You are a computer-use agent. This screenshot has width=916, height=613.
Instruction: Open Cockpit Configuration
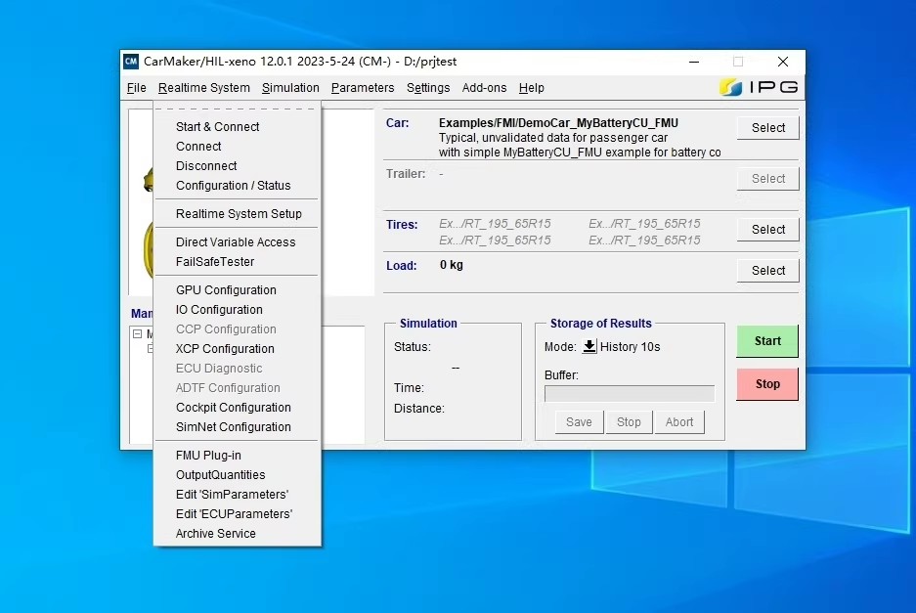238,408
